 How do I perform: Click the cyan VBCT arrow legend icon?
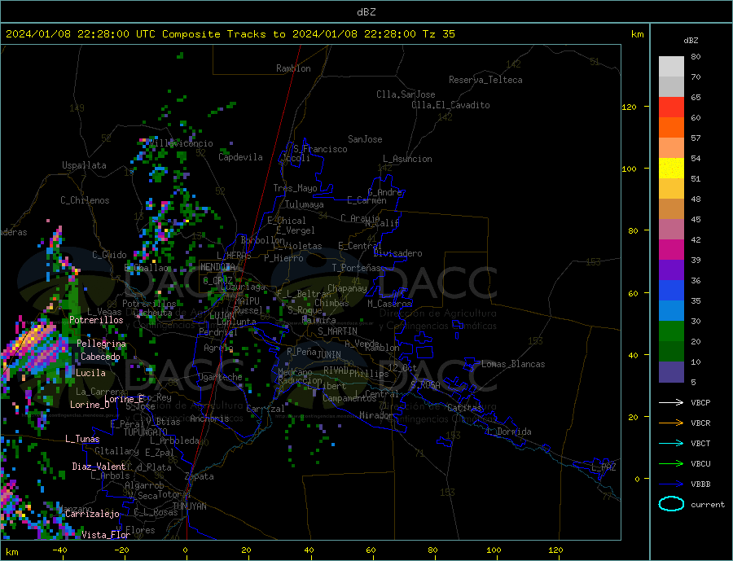coord(671,443)
